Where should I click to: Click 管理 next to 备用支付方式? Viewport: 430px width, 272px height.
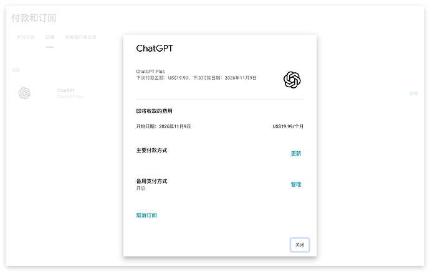tap(296, 184)
